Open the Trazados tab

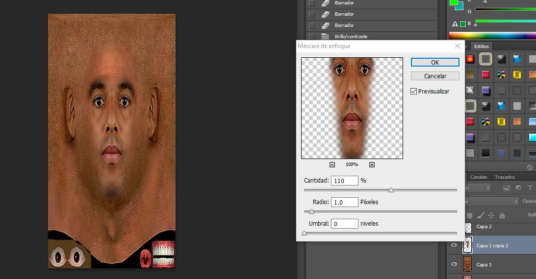505,177
